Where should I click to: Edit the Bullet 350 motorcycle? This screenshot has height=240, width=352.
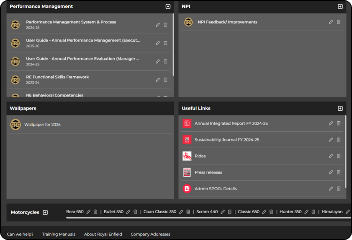[128, 212]
